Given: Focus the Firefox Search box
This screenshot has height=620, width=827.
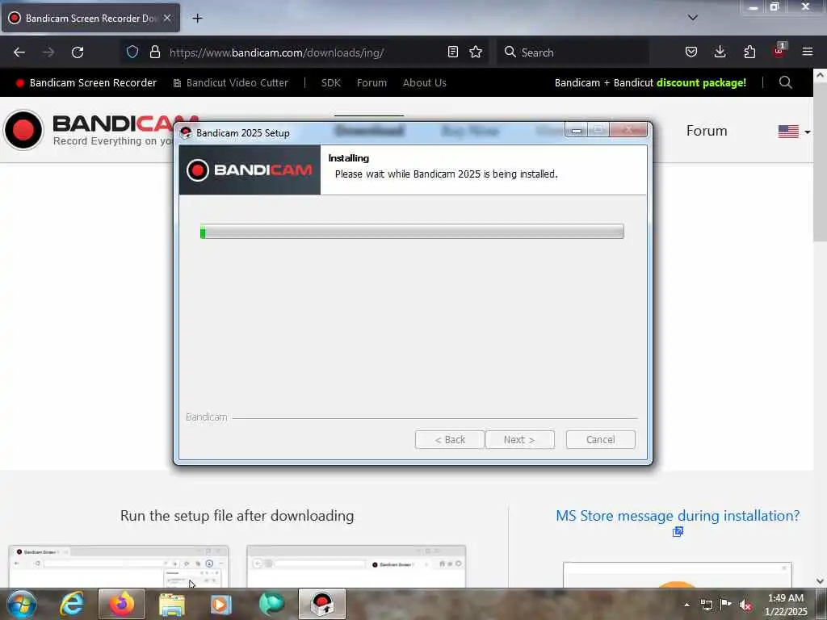Looking at the screenshot, I should coord(573,52).
